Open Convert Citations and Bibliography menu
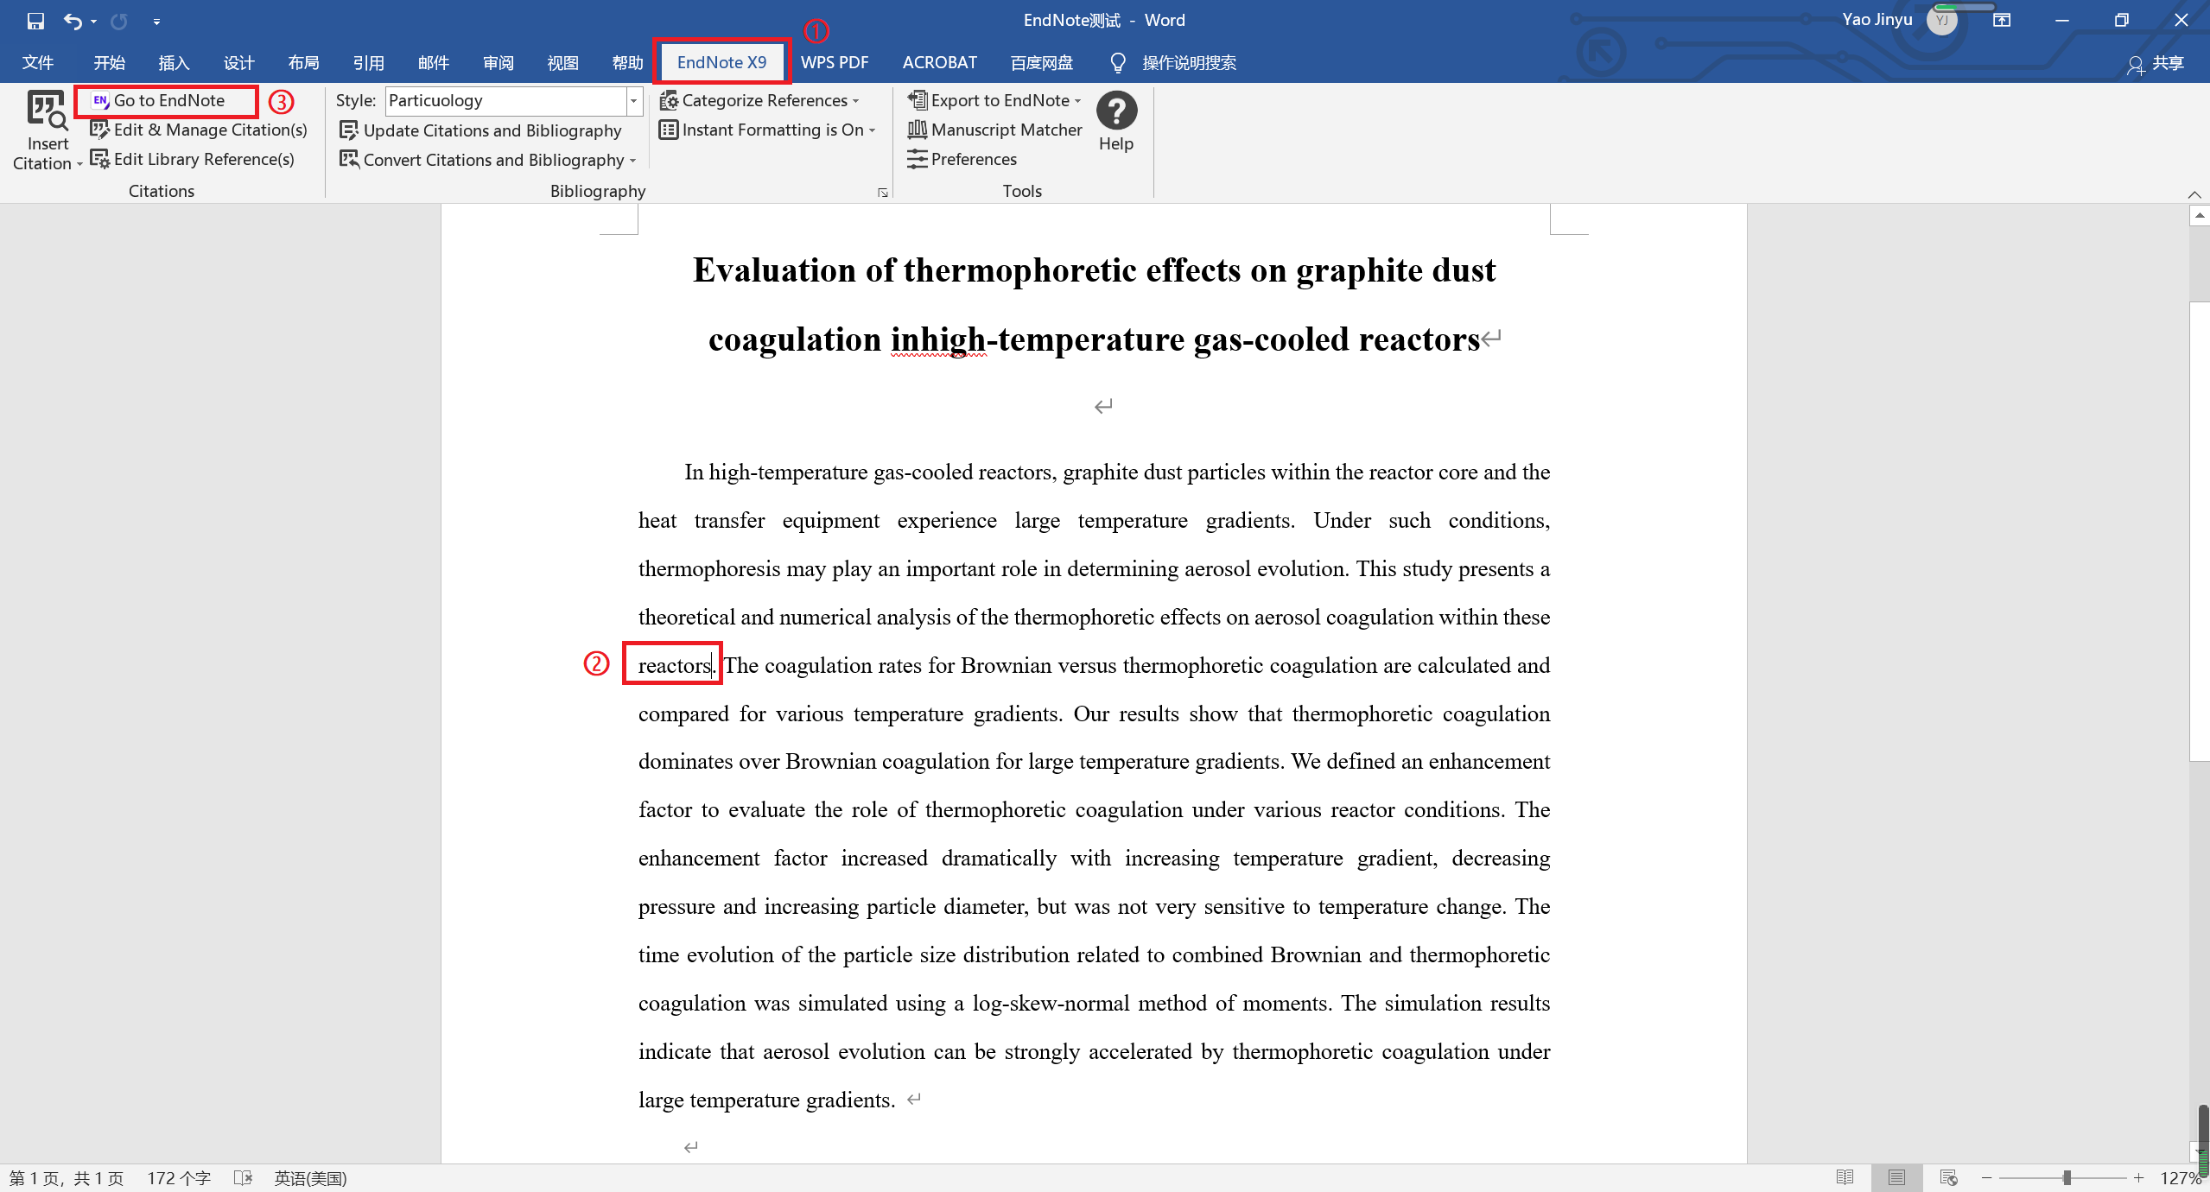The width and height of the screenshot is (2210, 1192). [x=488, y=160]
